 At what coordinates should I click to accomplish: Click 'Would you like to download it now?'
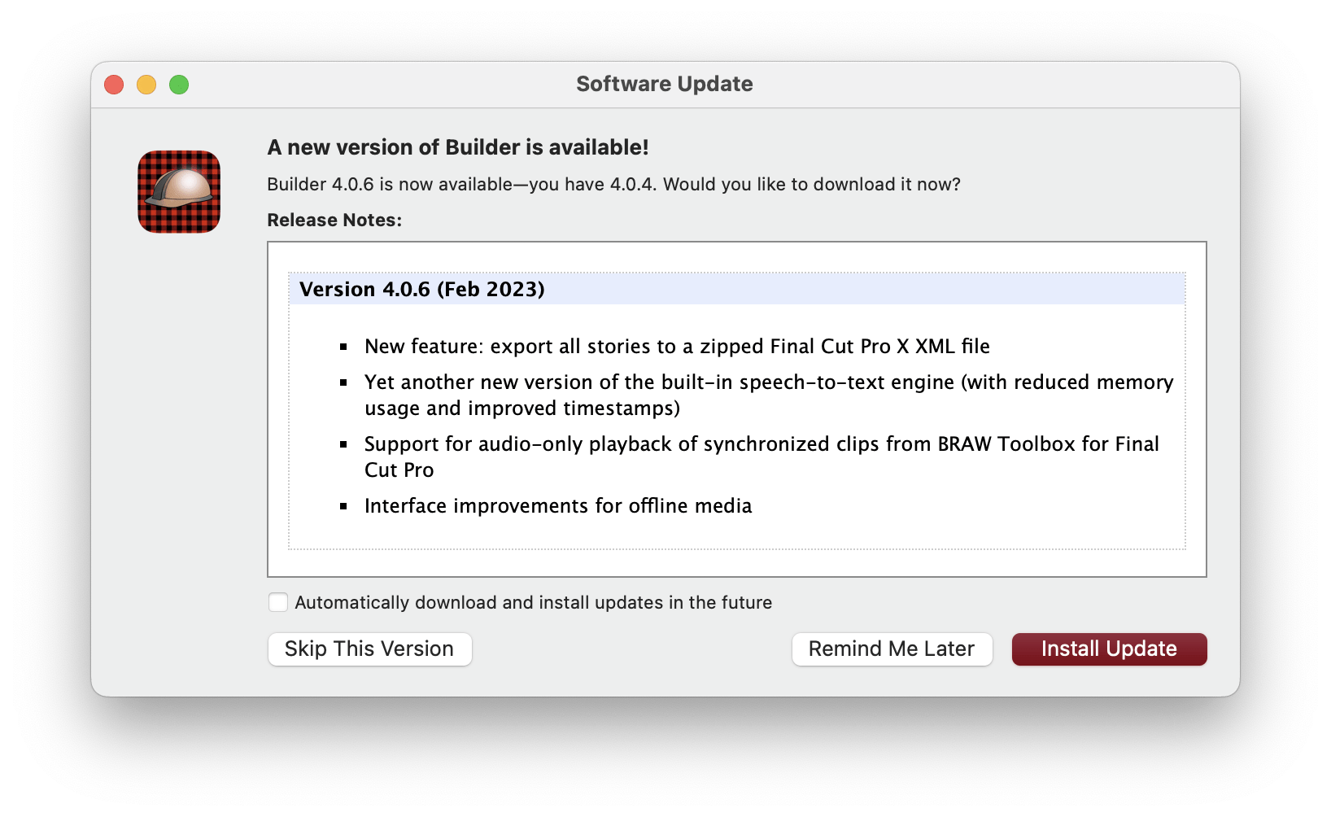tap(812, 185)
